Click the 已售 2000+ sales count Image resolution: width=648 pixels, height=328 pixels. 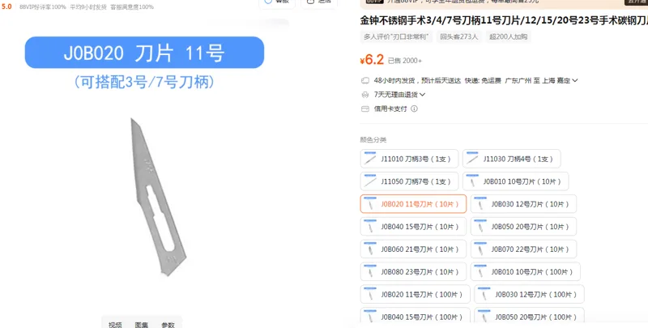(x=405, y=61)
